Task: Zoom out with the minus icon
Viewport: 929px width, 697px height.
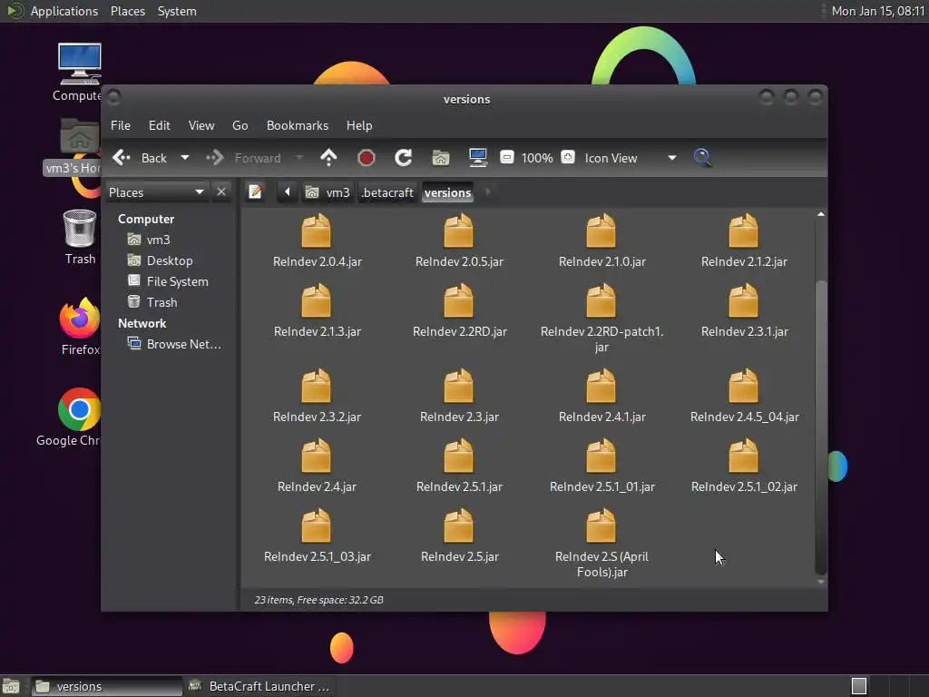Action: coord(507,158)
